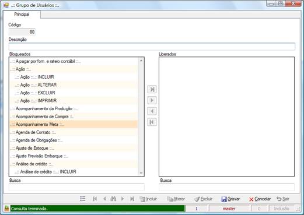Select Ação INCLUIR sub-item
Screen dimensions: 304x215
pos(74,77)
